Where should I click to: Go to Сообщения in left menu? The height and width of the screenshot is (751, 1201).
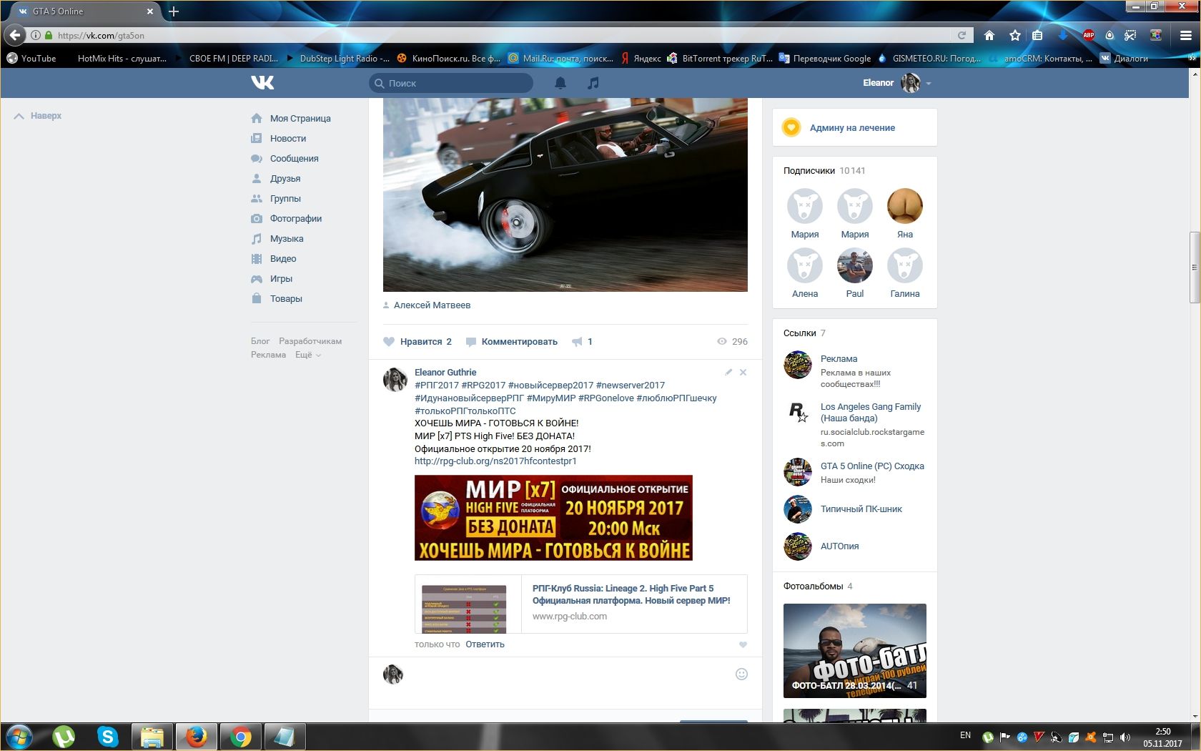point(294,159)
